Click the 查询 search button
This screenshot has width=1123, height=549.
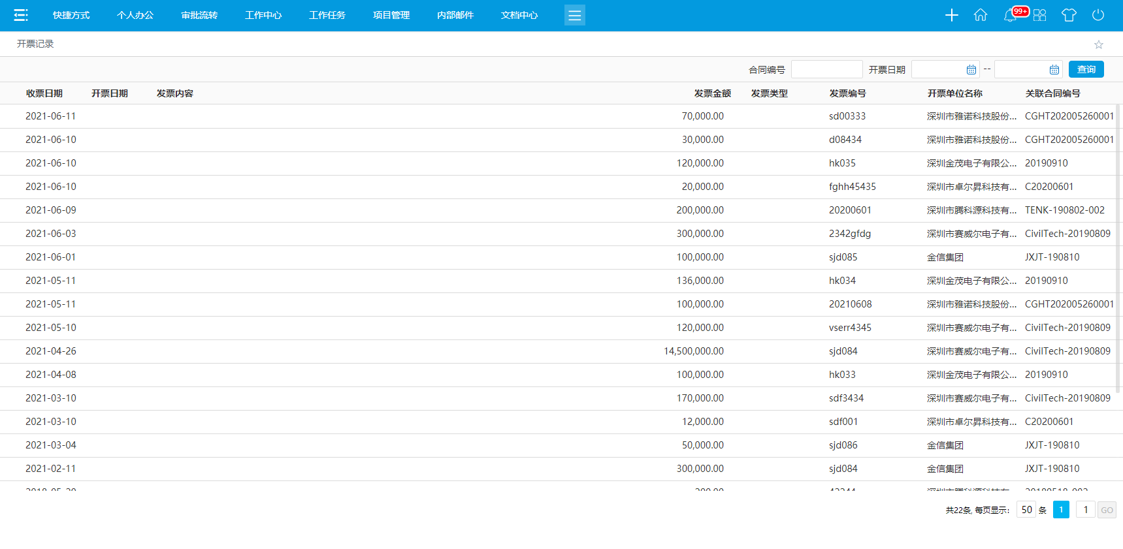[x=1086, y=69]
